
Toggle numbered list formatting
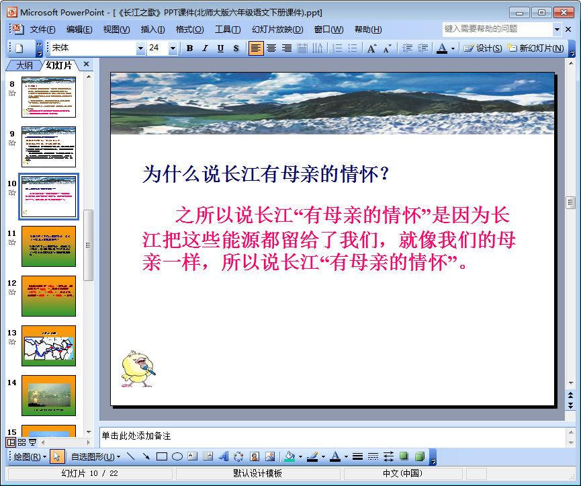[x=337, y=48]
